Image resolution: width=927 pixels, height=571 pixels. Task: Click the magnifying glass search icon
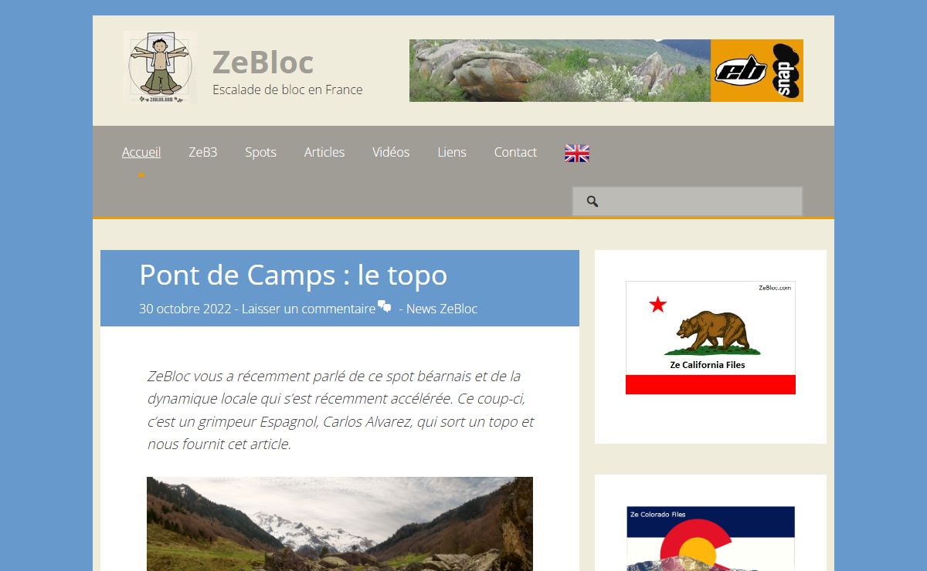[x=593, y=201]
